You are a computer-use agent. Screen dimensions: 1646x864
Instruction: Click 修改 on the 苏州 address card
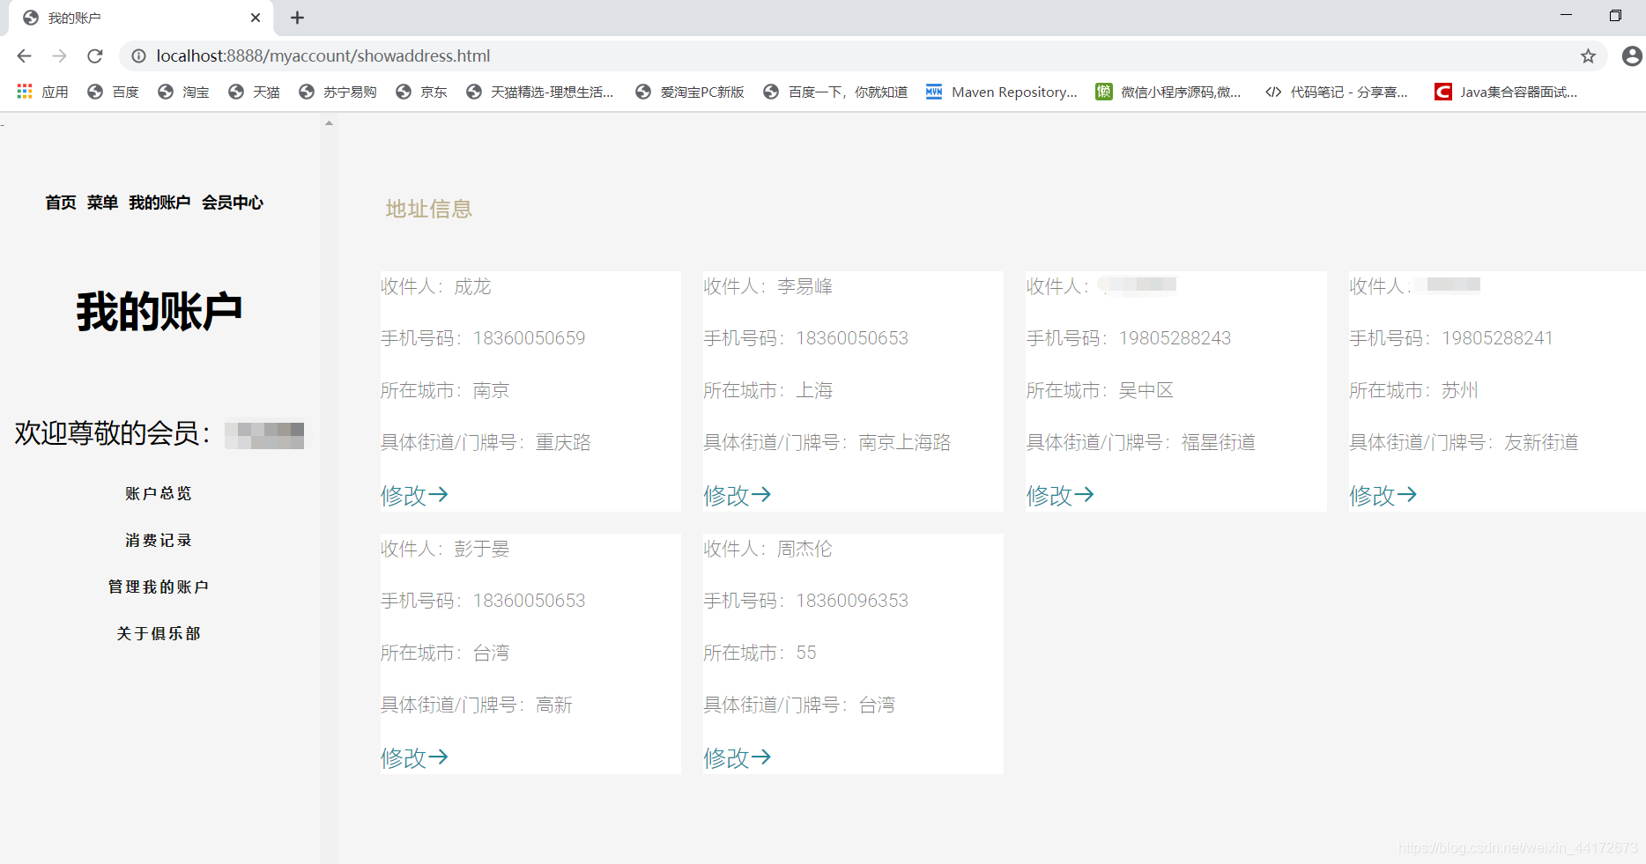coord(1383,496)
